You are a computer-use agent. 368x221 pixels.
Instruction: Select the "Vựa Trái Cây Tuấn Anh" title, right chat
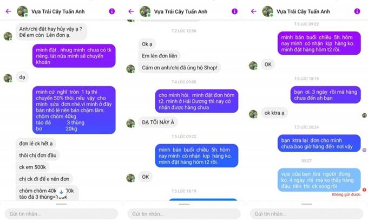coord(303,11)
